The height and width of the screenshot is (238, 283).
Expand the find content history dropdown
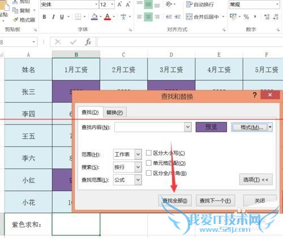pos(188,127)
